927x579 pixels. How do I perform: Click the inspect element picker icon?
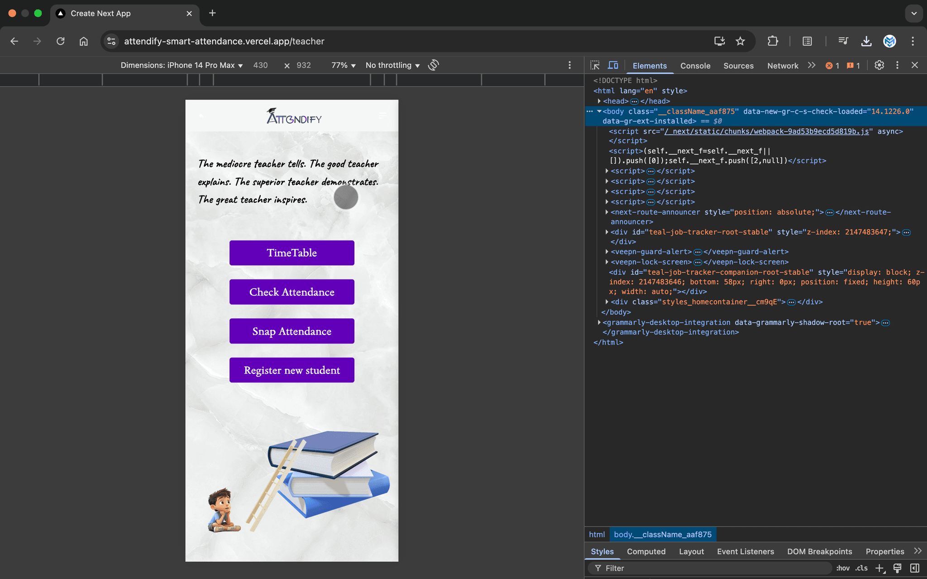point(595,65)
